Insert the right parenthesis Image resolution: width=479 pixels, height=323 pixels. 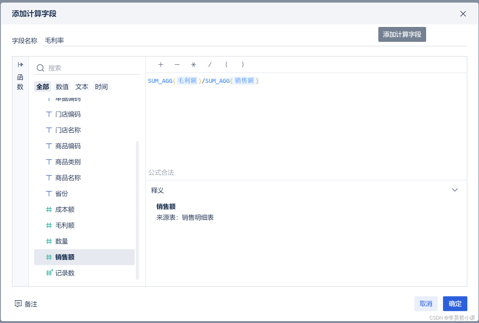pyautogui.click(x=243, y=65)
